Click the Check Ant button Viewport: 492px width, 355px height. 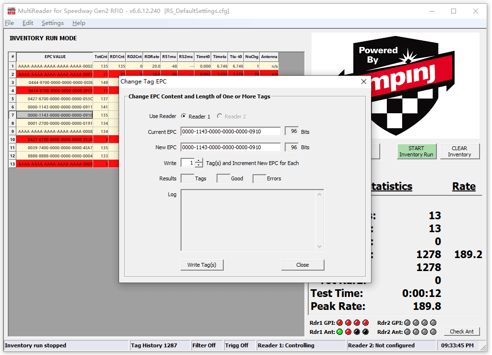(x=462, y=331)
